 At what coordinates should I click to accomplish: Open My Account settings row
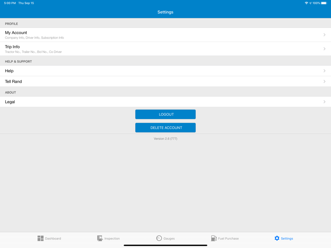click(165, 35)
